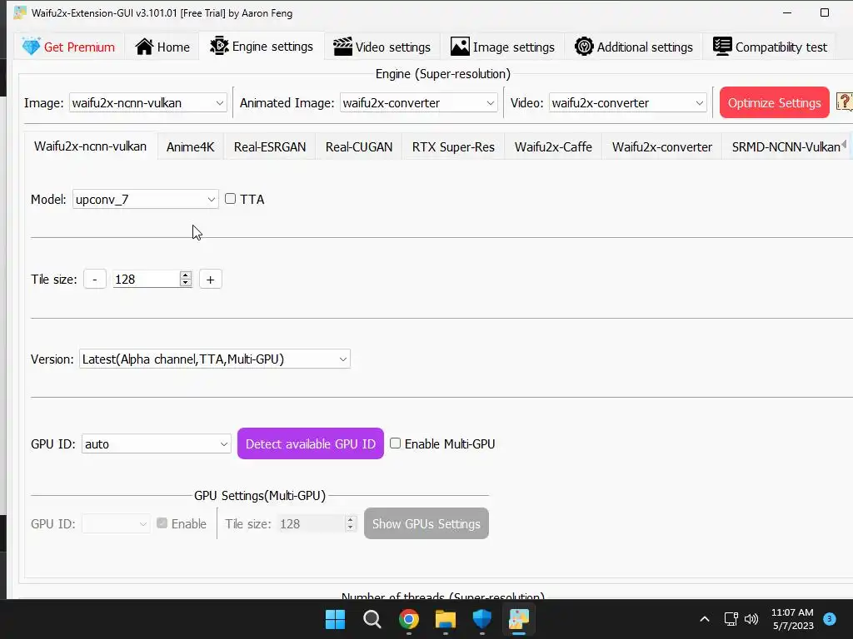The width and height of the screenshot is (853, 639).
Task: Click the engine tab strip's left arrow
Action: 844,144
